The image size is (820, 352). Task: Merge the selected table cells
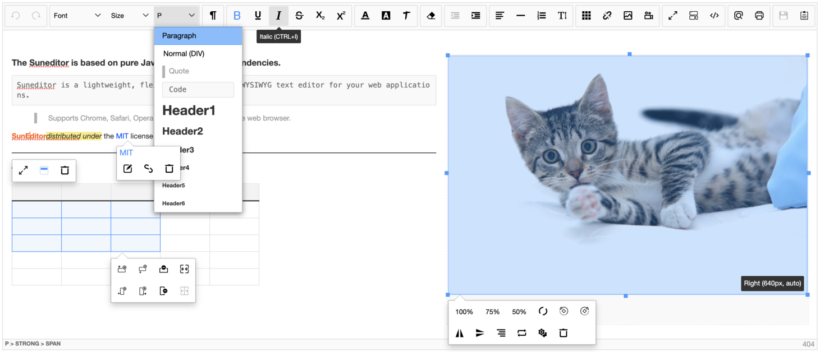[184, 269]
